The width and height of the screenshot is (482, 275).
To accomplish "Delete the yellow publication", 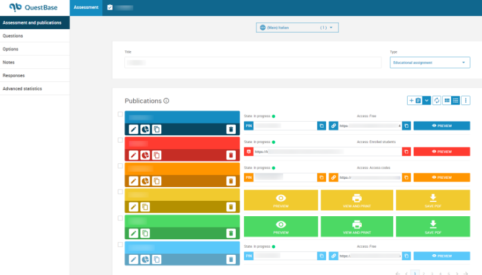I will 231,207.
